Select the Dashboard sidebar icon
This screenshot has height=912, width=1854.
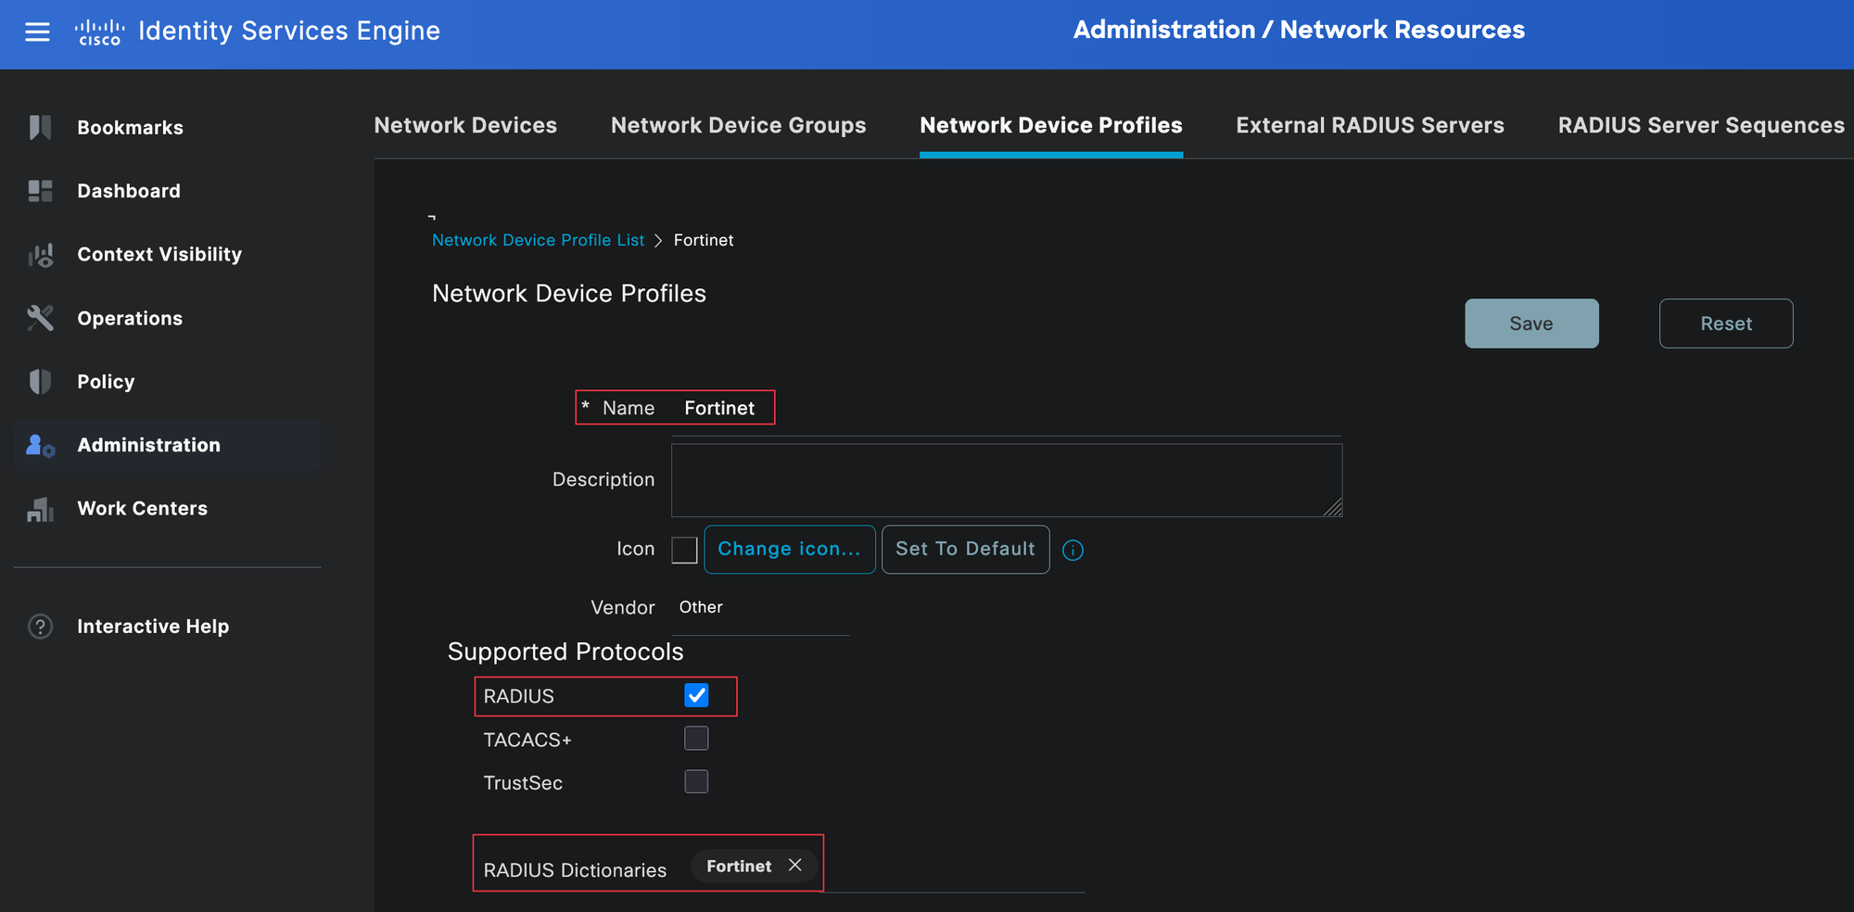pyautogui.click(x=40, y=191)
